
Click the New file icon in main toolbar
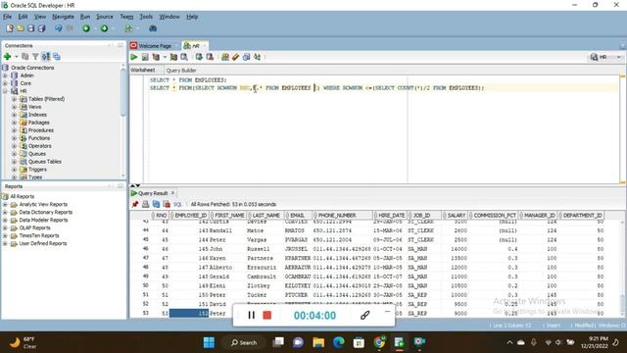pyautogui.click(x=10, y=28)
